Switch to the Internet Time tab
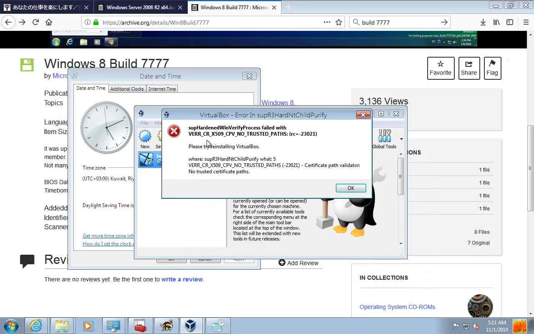Viewport: 534px width, 334px height. 162,89
